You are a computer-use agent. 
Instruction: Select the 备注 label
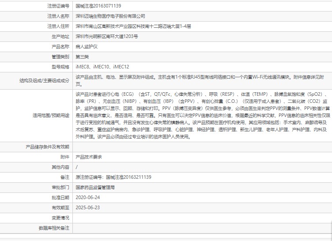pos(65,177)
